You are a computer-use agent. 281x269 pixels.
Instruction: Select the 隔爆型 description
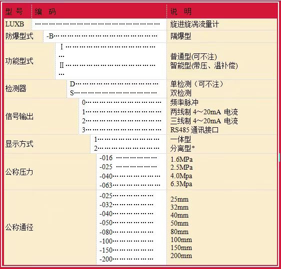(x=180, y=36)
